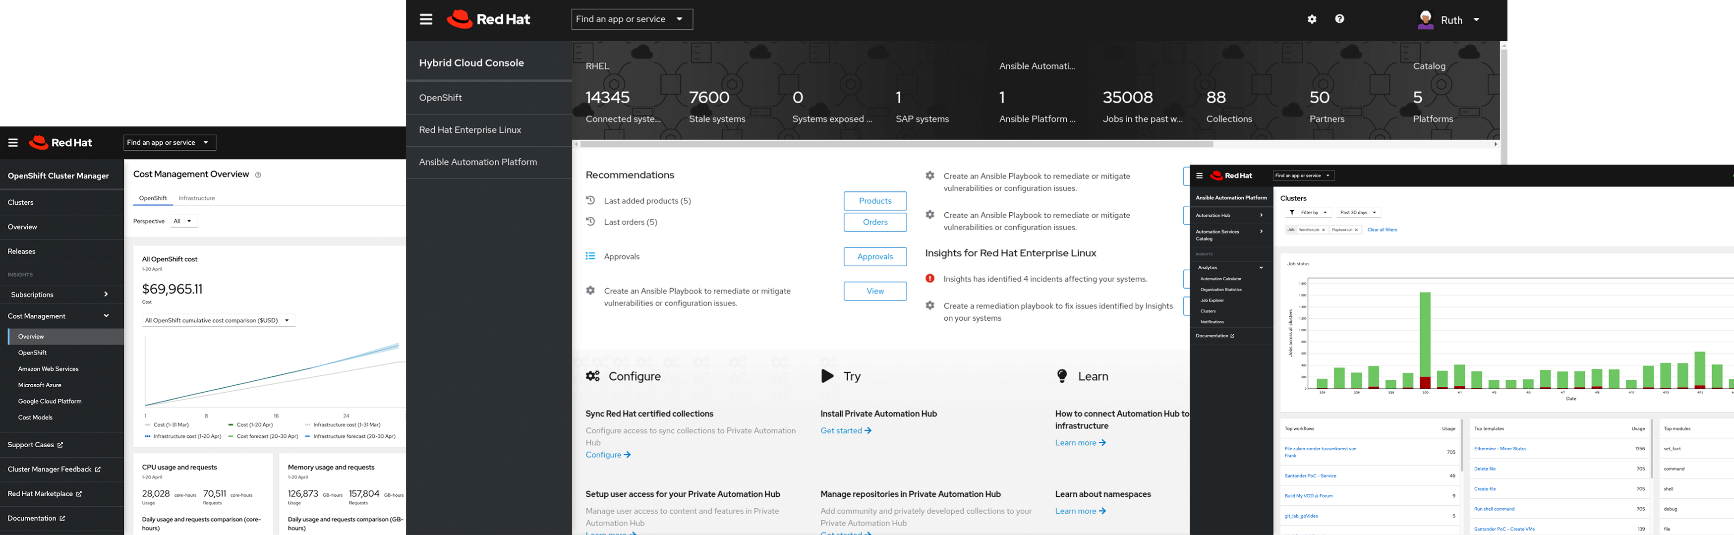Open Amazon Web Services under Cost Management
The height and width of the screenshot is (535, 1734).
pos(49,369)
